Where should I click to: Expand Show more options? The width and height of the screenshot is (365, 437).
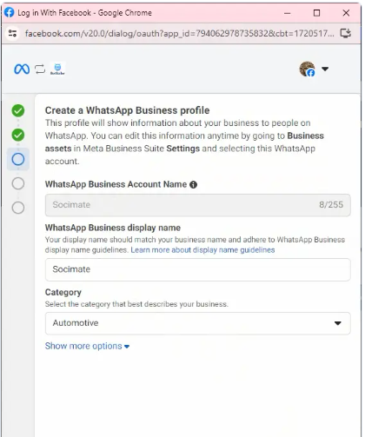tap(87, 346)
